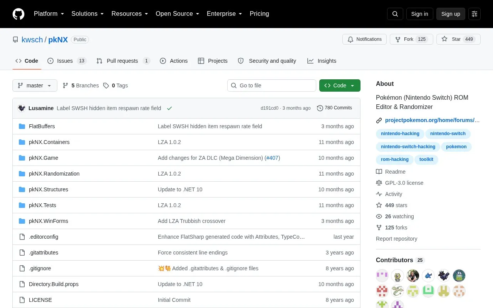Image resolution: width=493 pixels, height=308 pixels.
Task: Click the Sign in button
Action: click(x=419, y=14)
